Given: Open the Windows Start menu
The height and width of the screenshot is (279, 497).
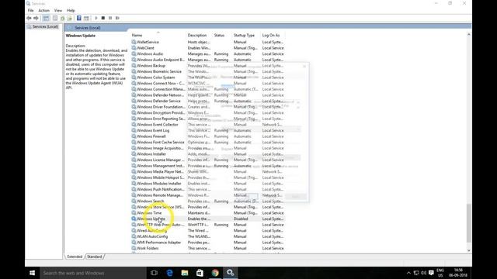Looking at the screenshot, I should pyautogui.click(x=33, y=273).
